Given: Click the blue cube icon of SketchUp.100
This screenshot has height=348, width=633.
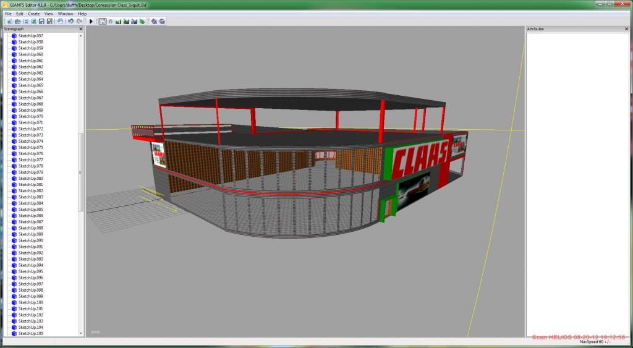Looking at the screenshot, I should tap(14, 302).
